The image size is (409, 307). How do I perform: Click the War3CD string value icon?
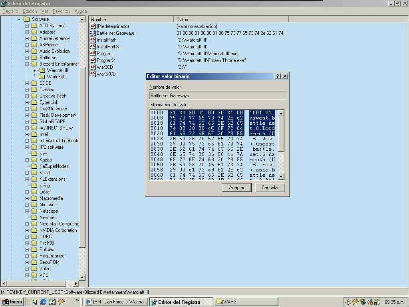pos(92,67)
